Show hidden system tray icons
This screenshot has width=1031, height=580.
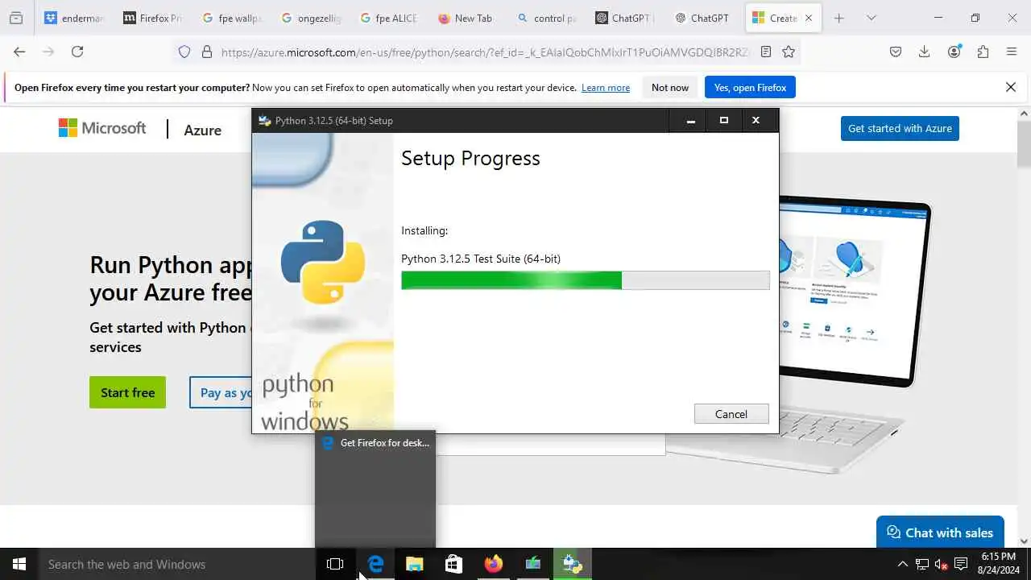[x=902, y=564]
